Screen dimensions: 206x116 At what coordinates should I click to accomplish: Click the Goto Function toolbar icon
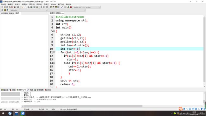tap(35, 7)
